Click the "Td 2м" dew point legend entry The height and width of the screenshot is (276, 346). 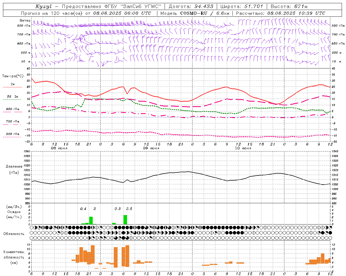13,96
